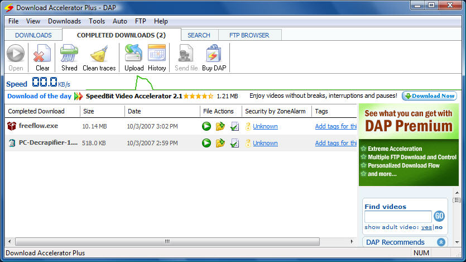Open the History calendar icon
The width and height of the screenshot is (466, 262).
point(157,54)
